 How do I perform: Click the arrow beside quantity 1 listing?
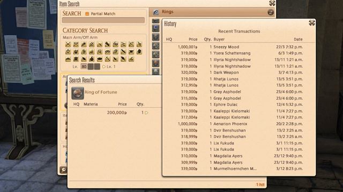pyautogui.click(x=146, y=113)
